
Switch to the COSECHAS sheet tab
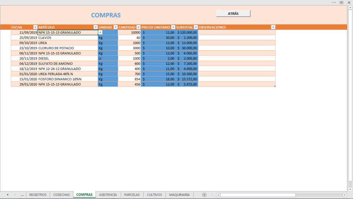(x=61, y=195)
